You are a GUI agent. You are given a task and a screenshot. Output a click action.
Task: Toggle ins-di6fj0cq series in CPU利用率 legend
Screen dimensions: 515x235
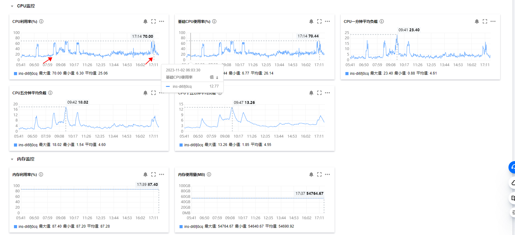[28, 74]
